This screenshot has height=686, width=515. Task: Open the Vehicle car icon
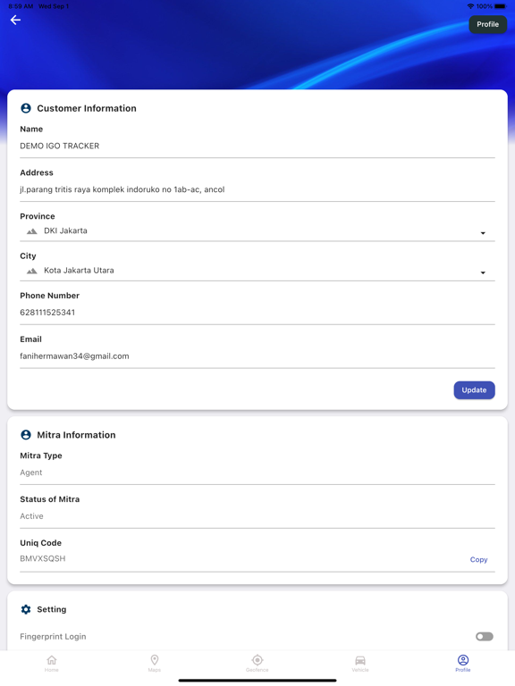point(360,660)
